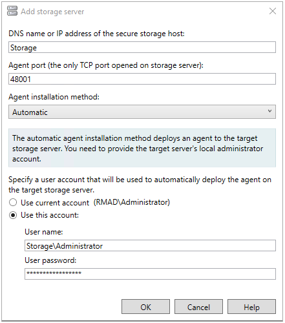Click the (RMAD\Administrator) account text
Viewport: 285px width, 323px height.
point(132,202)
